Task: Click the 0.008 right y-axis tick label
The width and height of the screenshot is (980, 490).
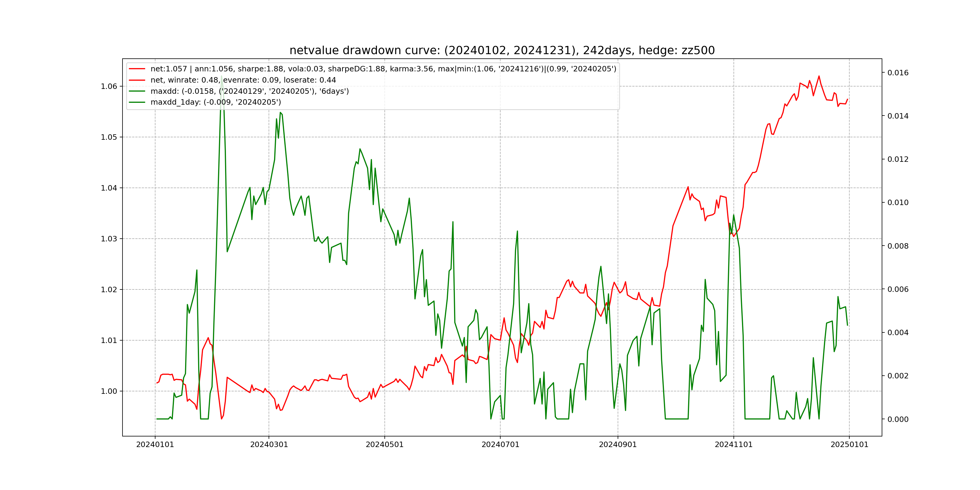Action: pos(898,246)
